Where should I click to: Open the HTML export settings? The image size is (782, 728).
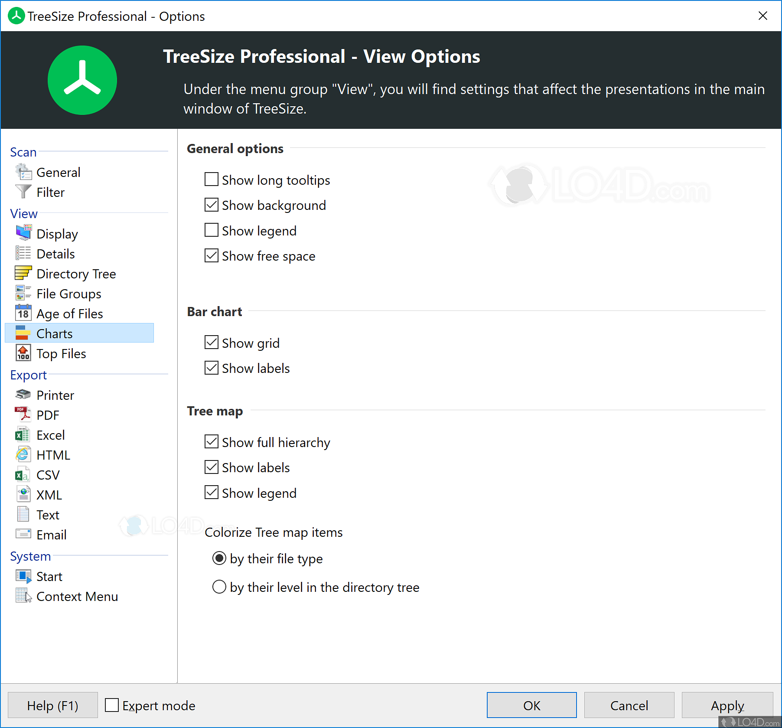53,454
